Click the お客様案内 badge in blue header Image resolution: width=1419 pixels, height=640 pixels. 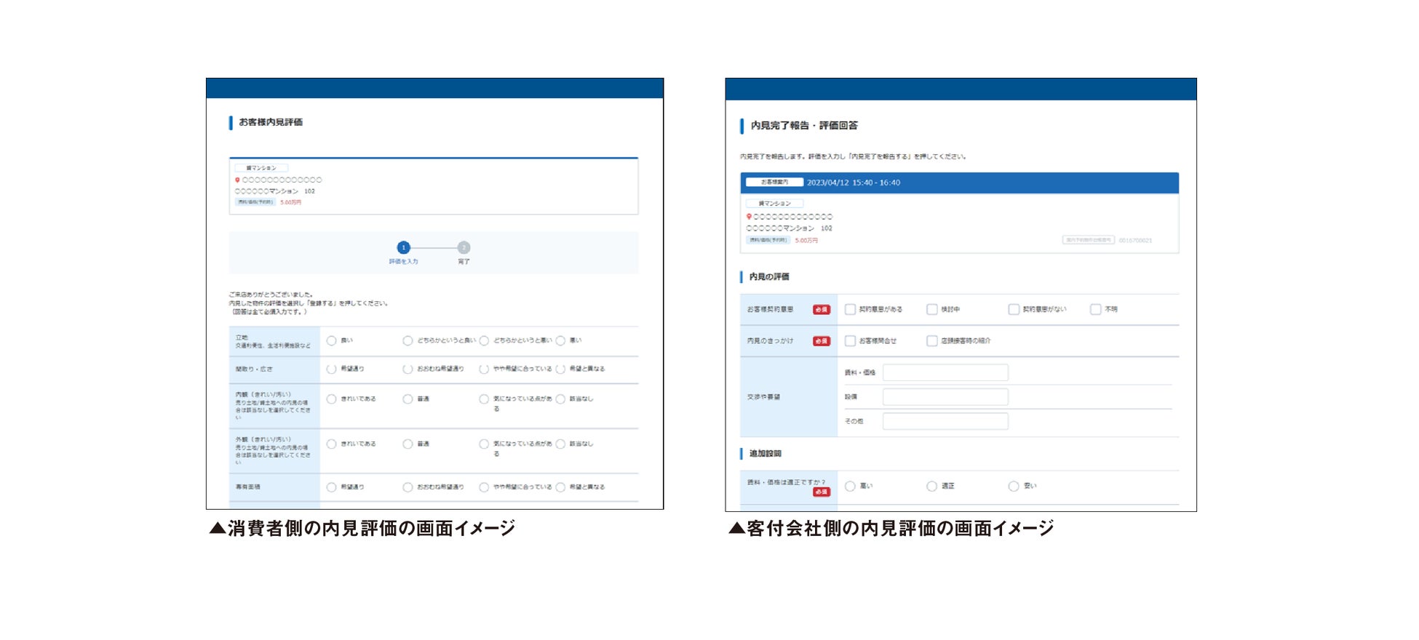[774, 183]
